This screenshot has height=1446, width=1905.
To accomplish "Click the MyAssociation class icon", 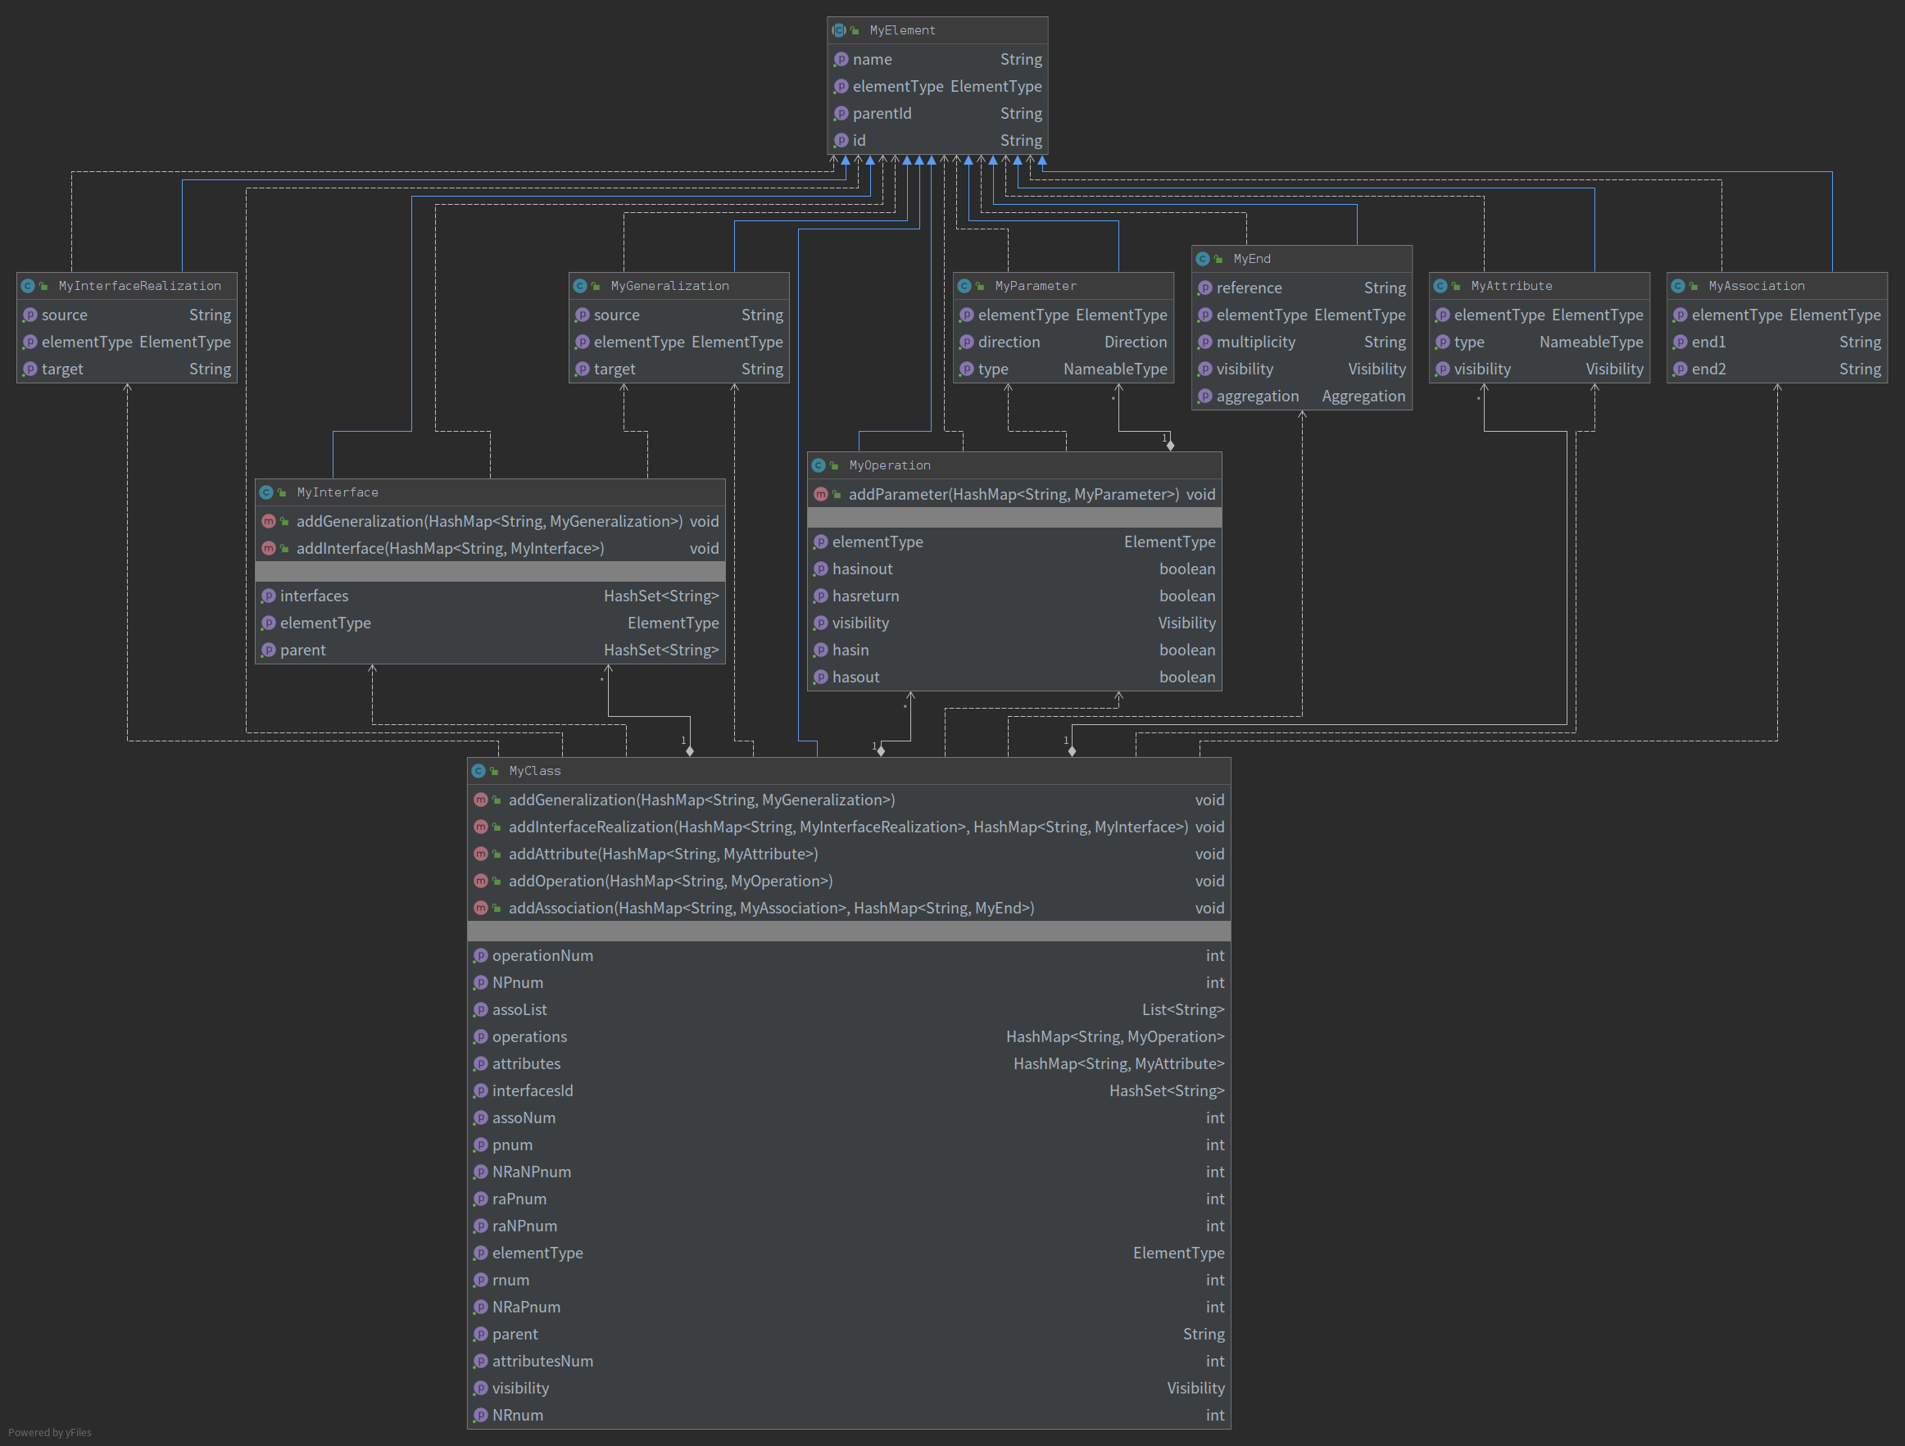I will [x=1679, y=286].
